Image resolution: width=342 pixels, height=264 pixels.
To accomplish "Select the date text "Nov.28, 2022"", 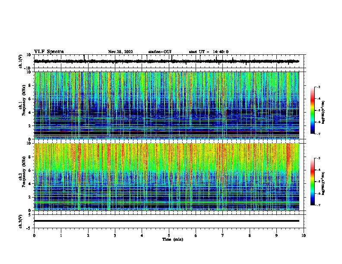I will pos(120,52).
